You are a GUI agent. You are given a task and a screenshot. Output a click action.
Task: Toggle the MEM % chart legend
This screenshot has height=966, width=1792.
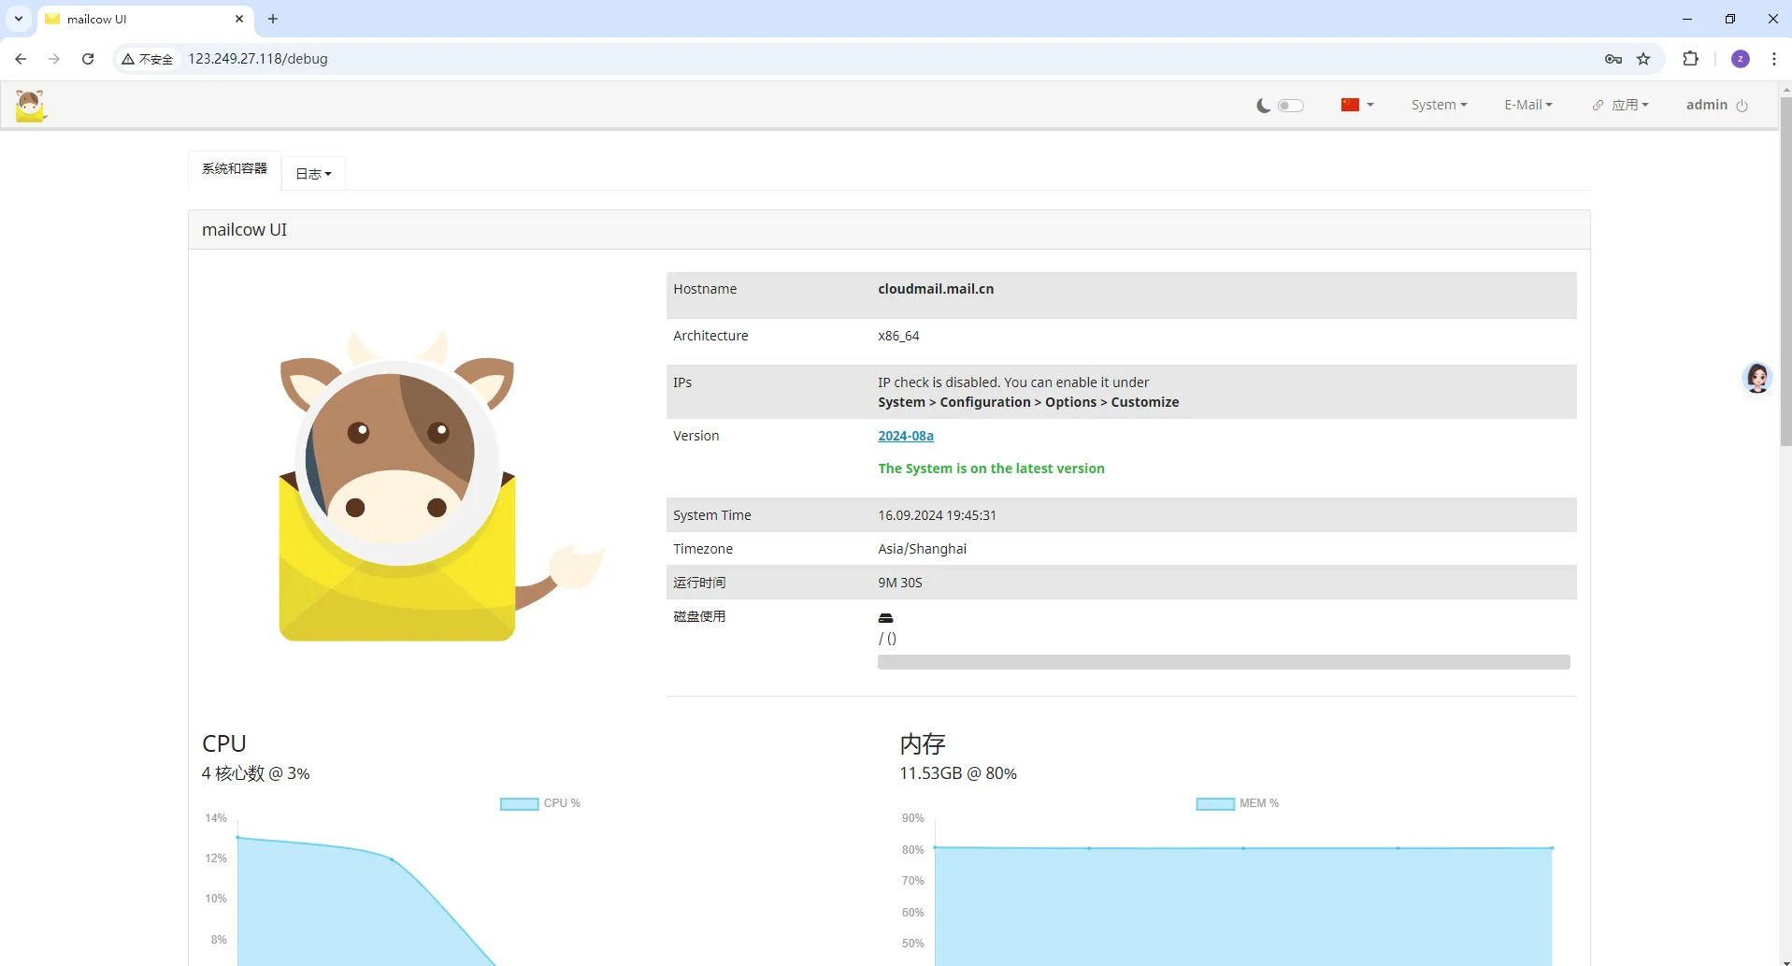coord(1238,803)
